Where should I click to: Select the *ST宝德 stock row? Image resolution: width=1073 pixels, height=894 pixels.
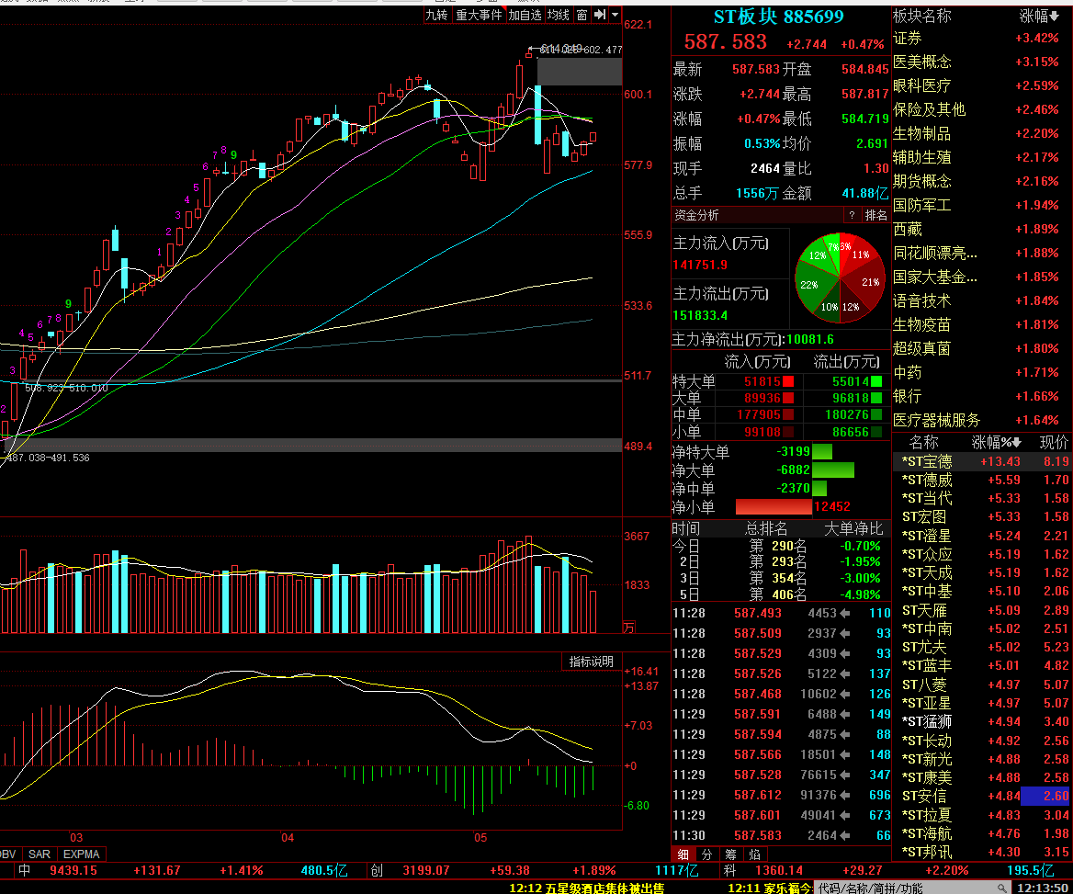click(x=982, y=462)
